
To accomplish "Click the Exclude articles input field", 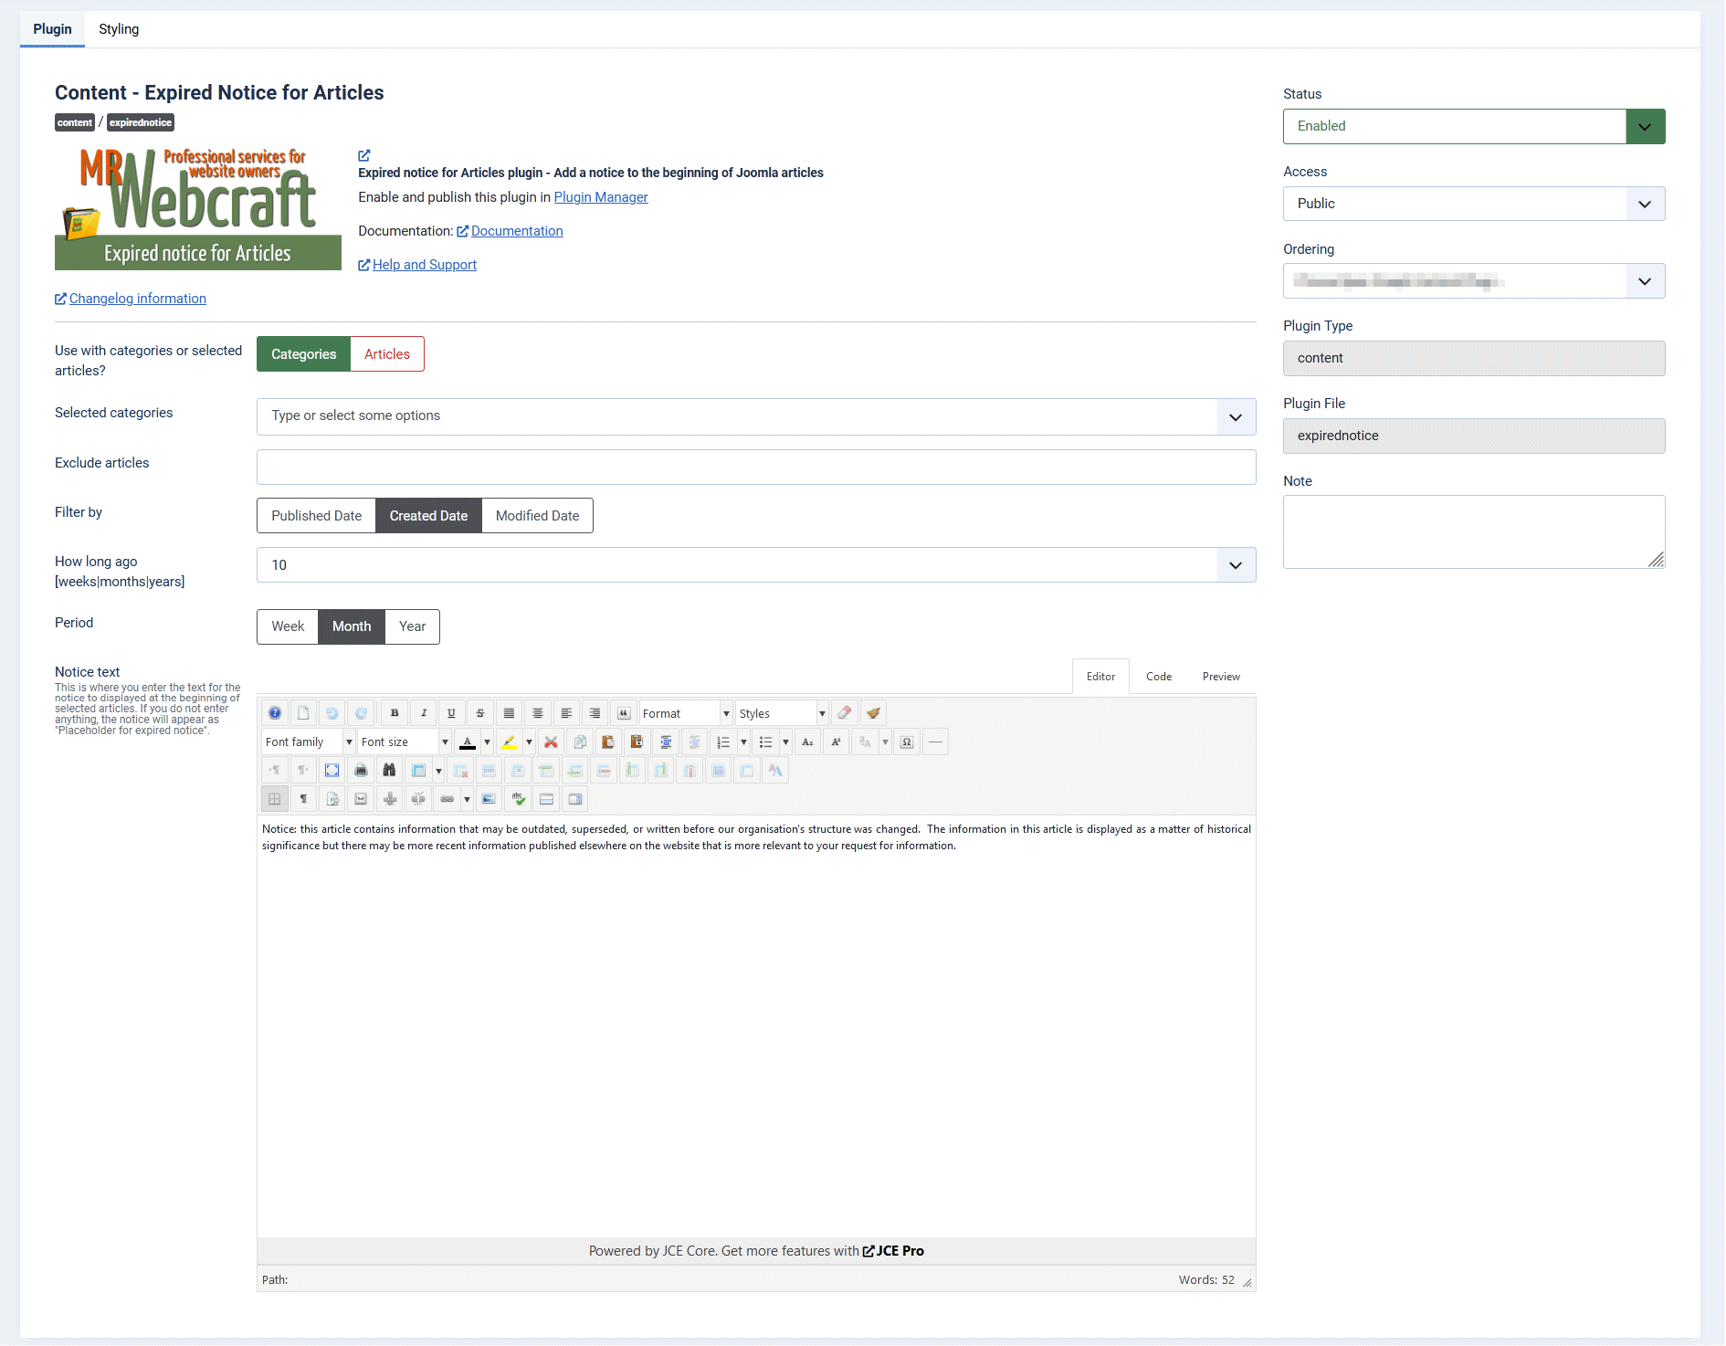I will pos(755,467).
